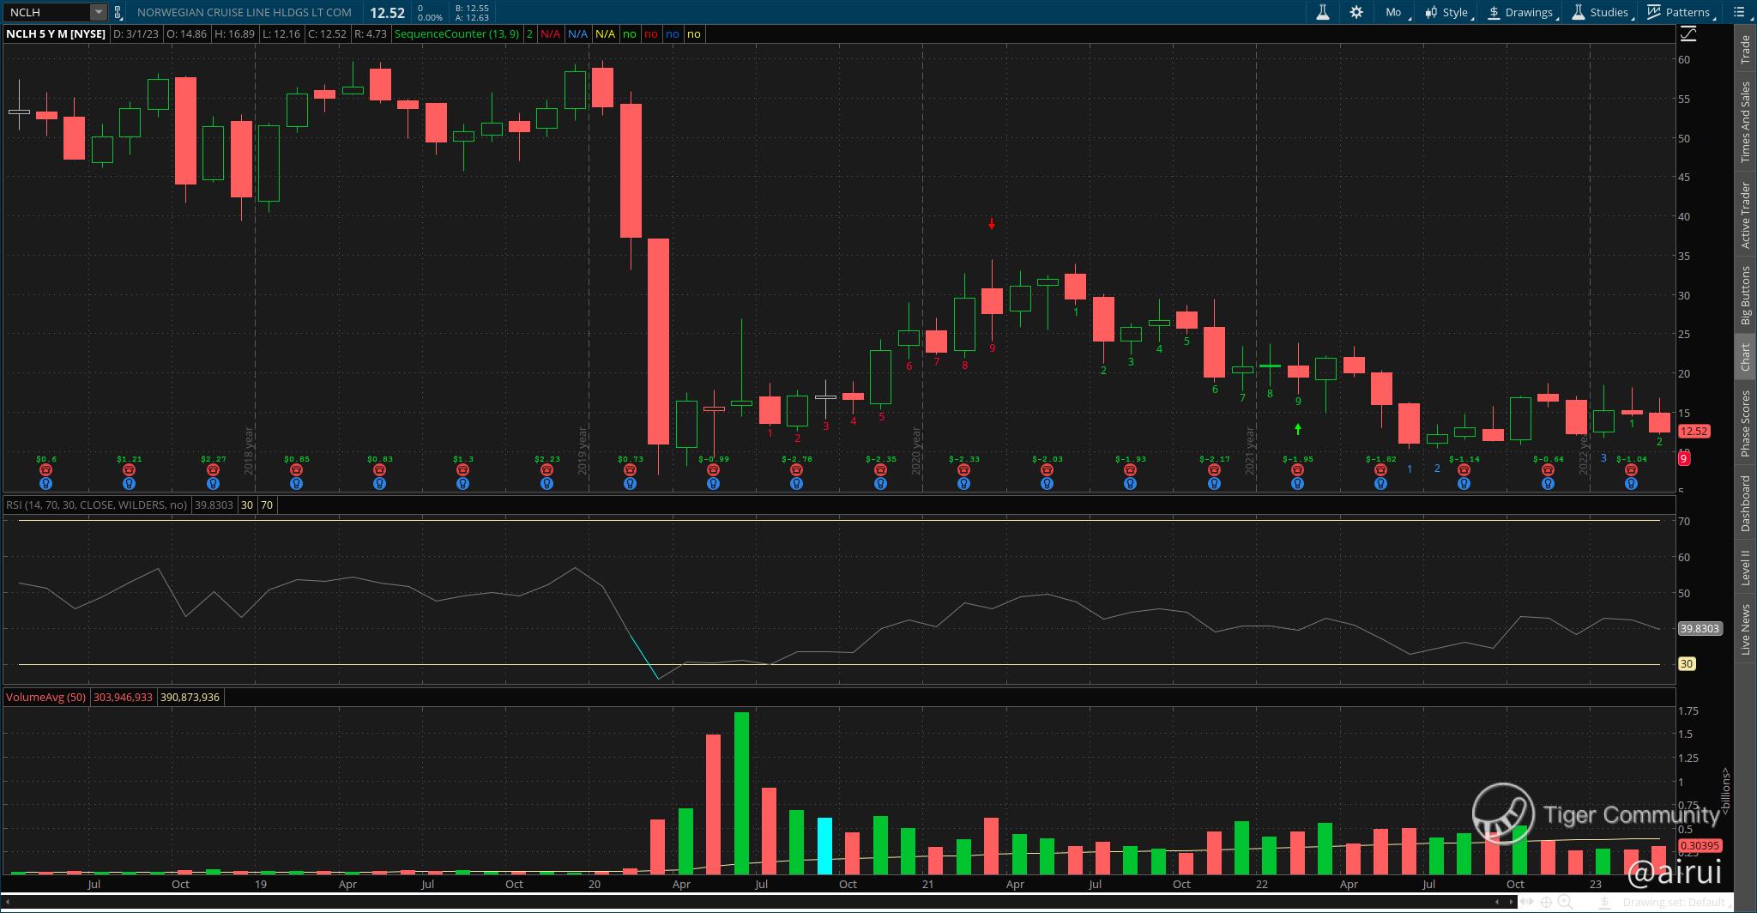Image resolution: width=1757 pixels, height=913 pixels.
Task: Click the red phone icon under $2.23
Action: tap(546, 470)
